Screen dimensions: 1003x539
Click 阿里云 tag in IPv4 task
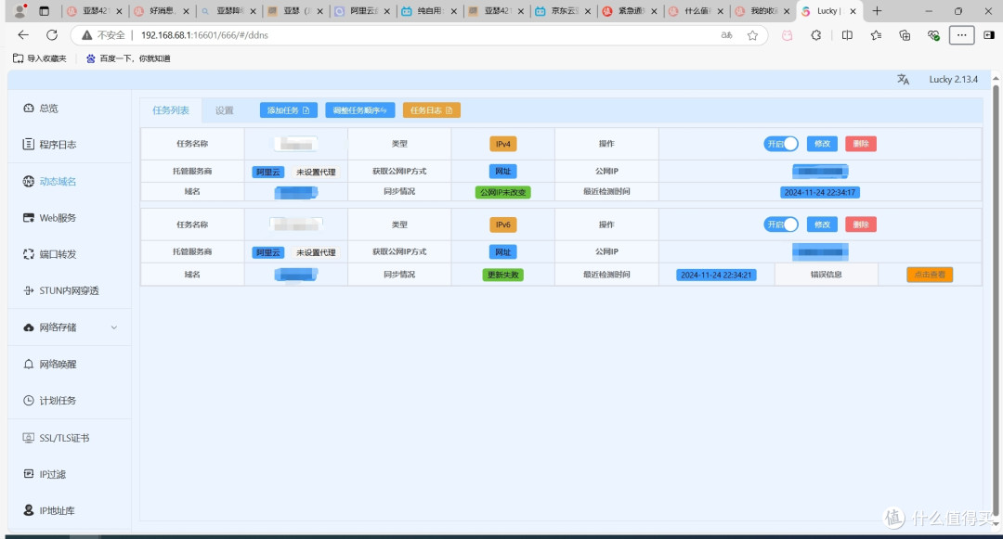click(268, 172)
